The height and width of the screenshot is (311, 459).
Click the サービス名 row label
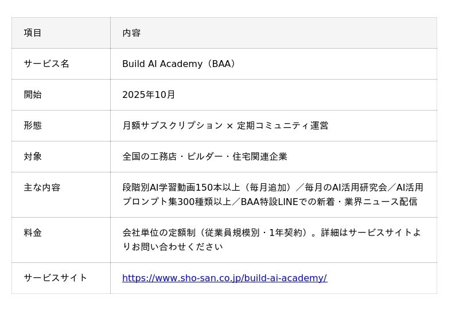tap(46, 64)
